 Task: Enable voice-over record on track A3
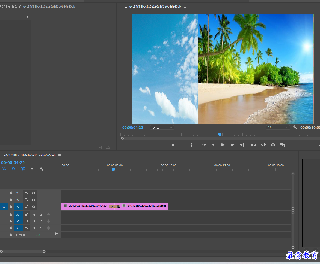(48, 228)
